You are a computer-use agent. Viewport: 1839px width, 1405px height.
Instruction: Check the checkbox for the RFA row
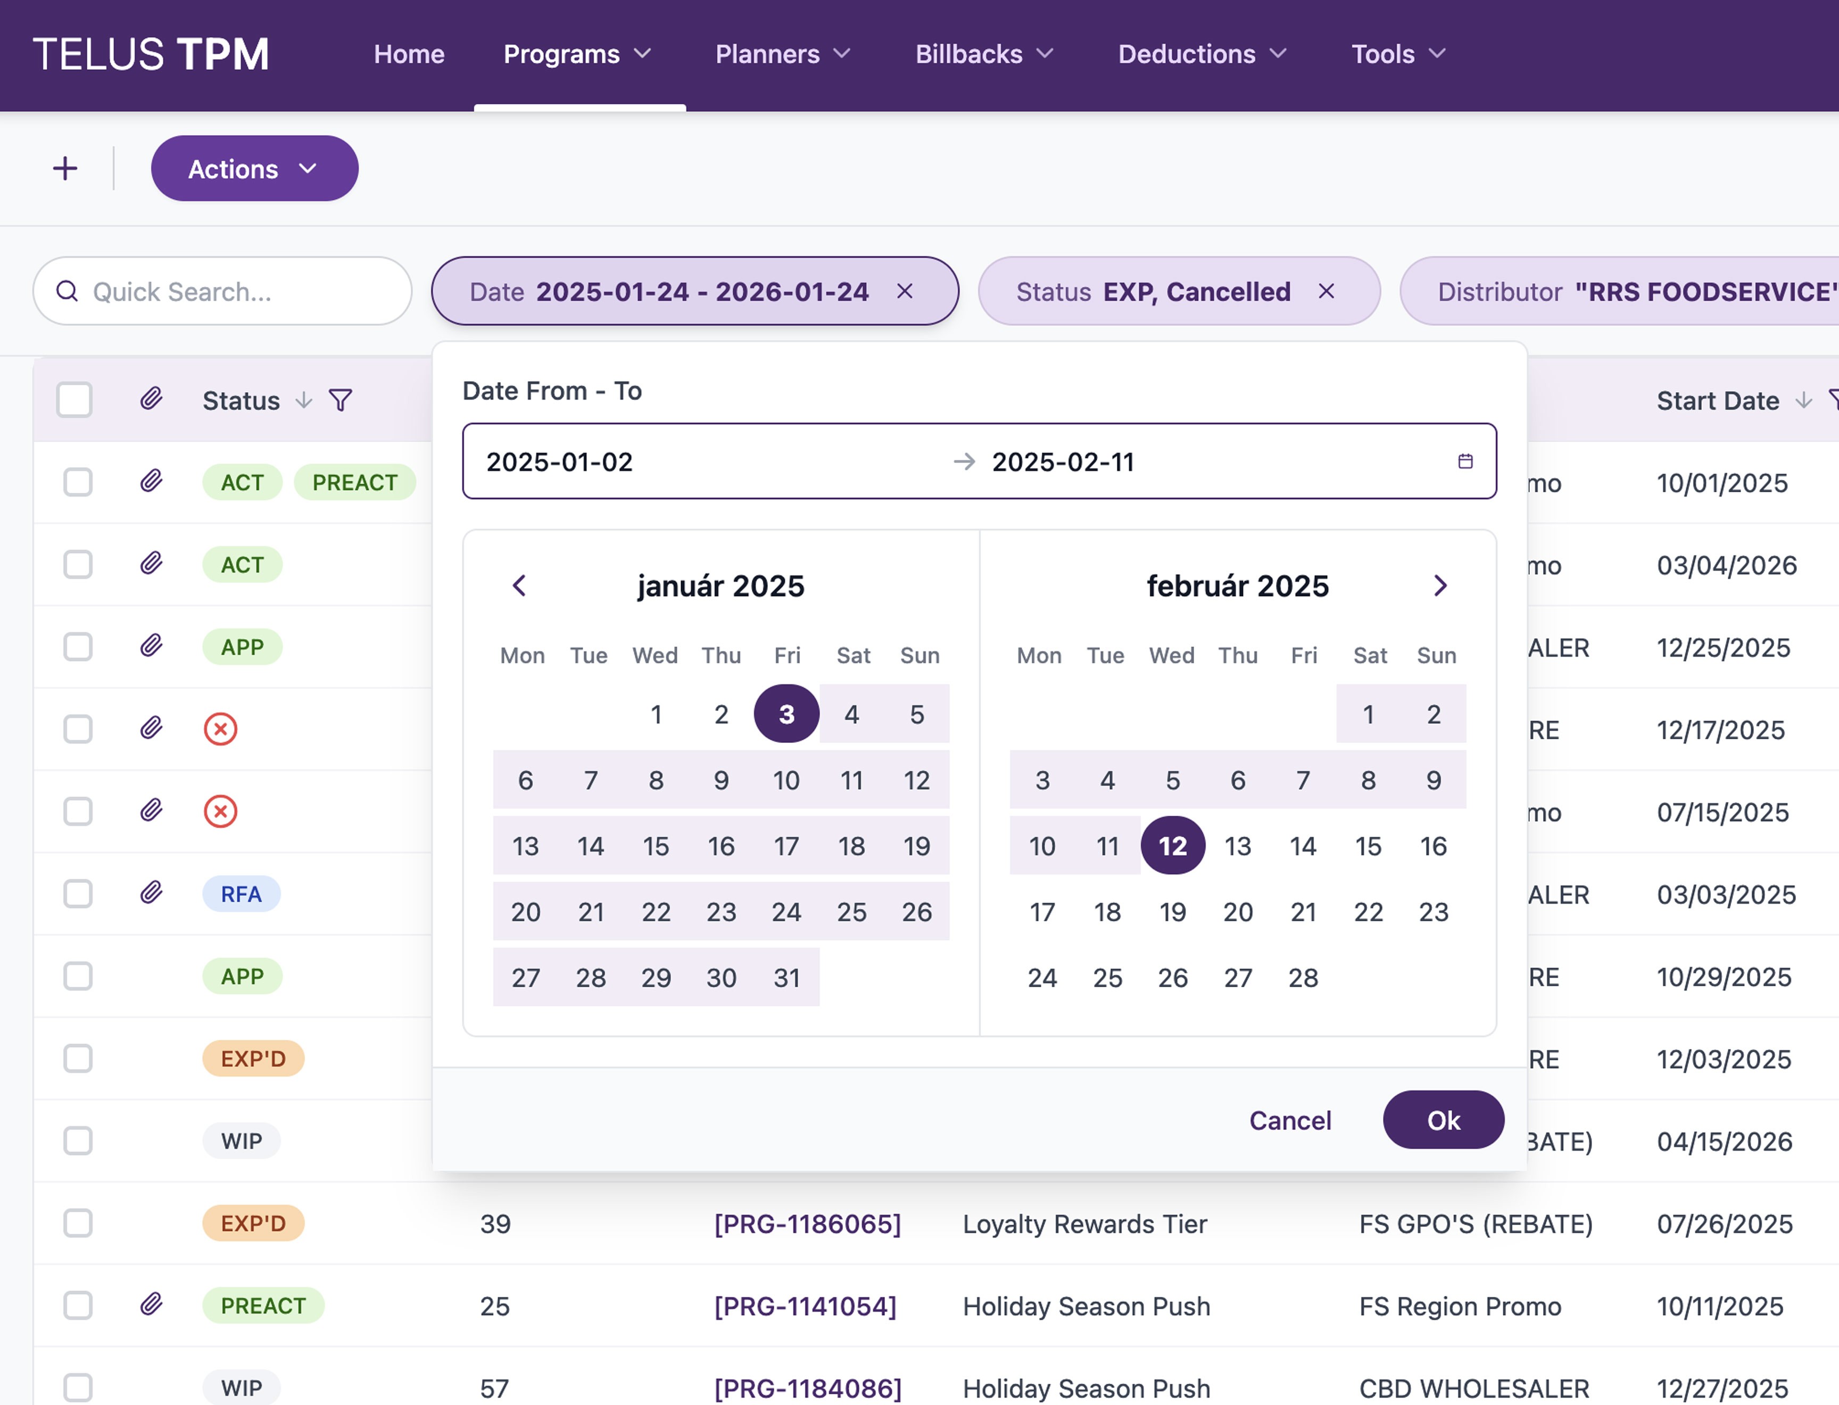[78, 894]
